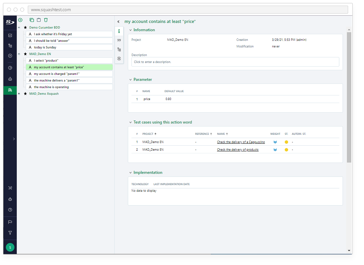The image size is (364, 265).
Task: Open the bug tracker icon in sidebar
Action: [10, 199]
